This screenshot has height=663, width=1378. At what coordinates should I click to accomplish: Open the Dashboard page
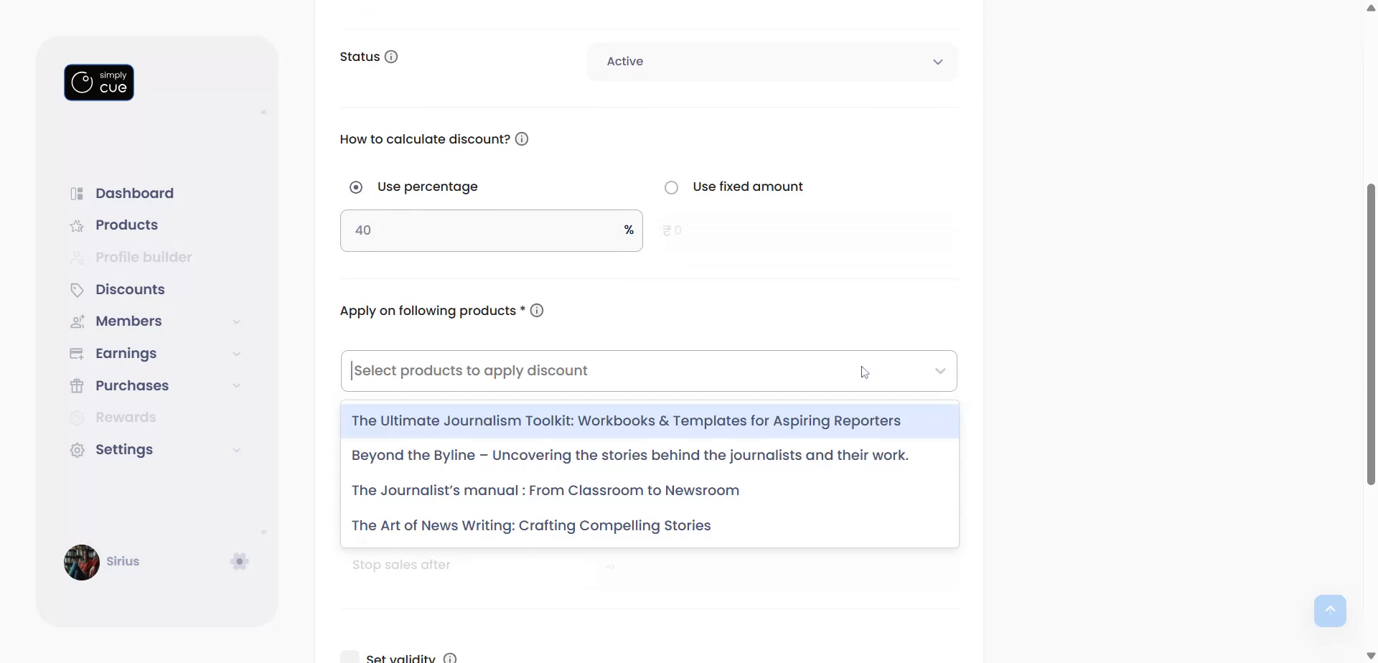[134, 193]
